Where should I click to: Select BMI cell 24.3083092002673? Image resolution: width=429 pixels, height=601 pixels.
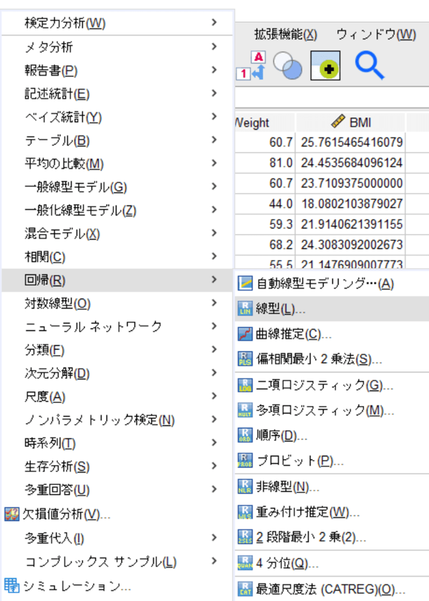click(x=351, y=245)
